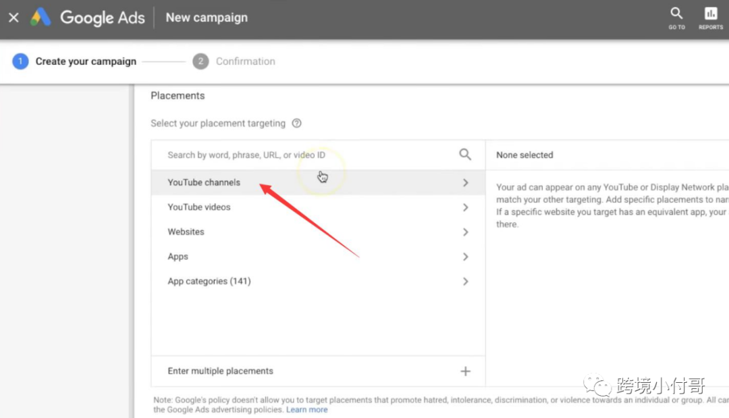Viewport: 729px width, 418px height.
Task: Open the Reports icon
Action: coord(710,19)
